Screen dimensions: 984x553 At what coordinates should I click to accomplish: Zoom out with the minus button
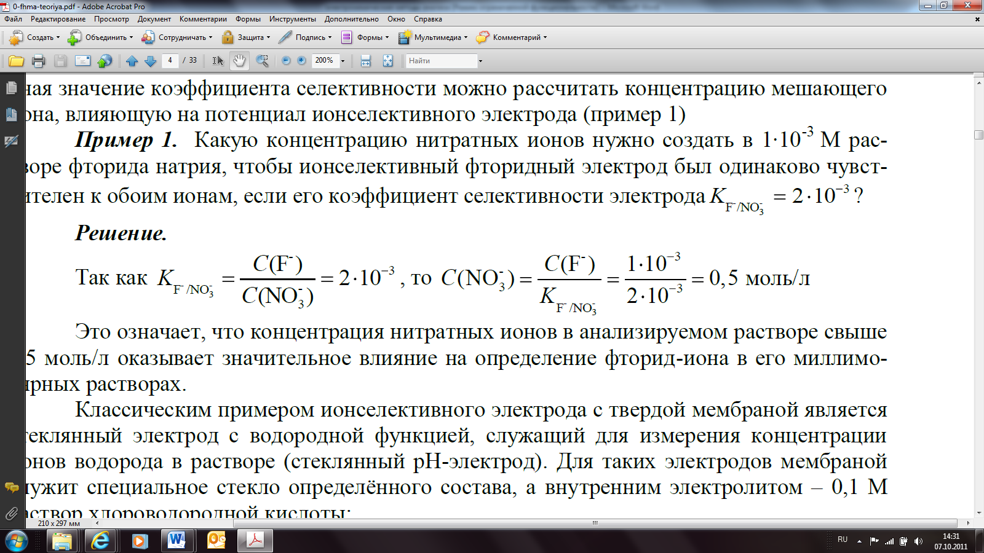[286, 61]
